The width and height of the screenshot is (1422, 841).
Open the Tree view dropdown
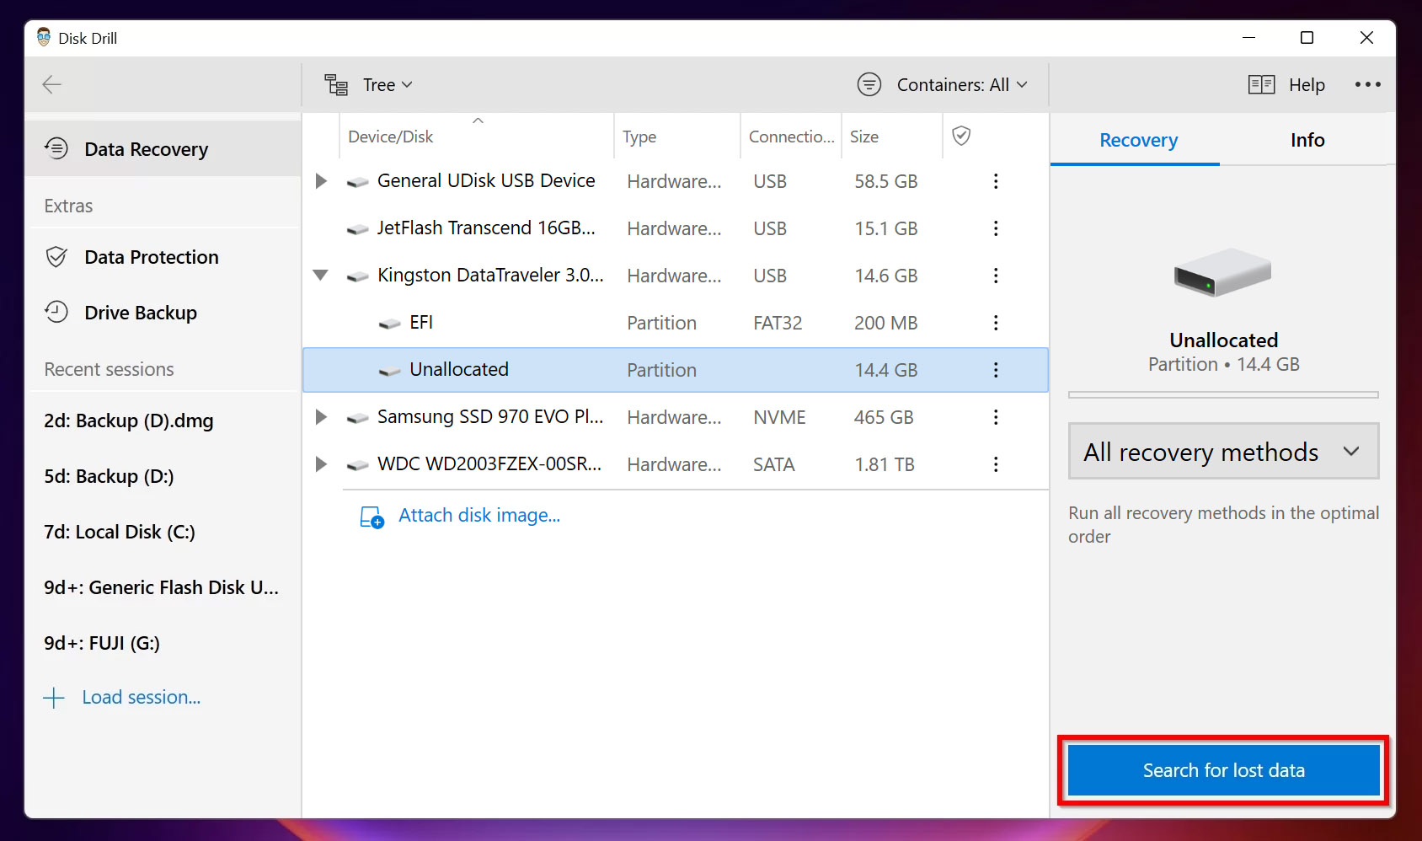pyautogui.click(x=387, y=85)
